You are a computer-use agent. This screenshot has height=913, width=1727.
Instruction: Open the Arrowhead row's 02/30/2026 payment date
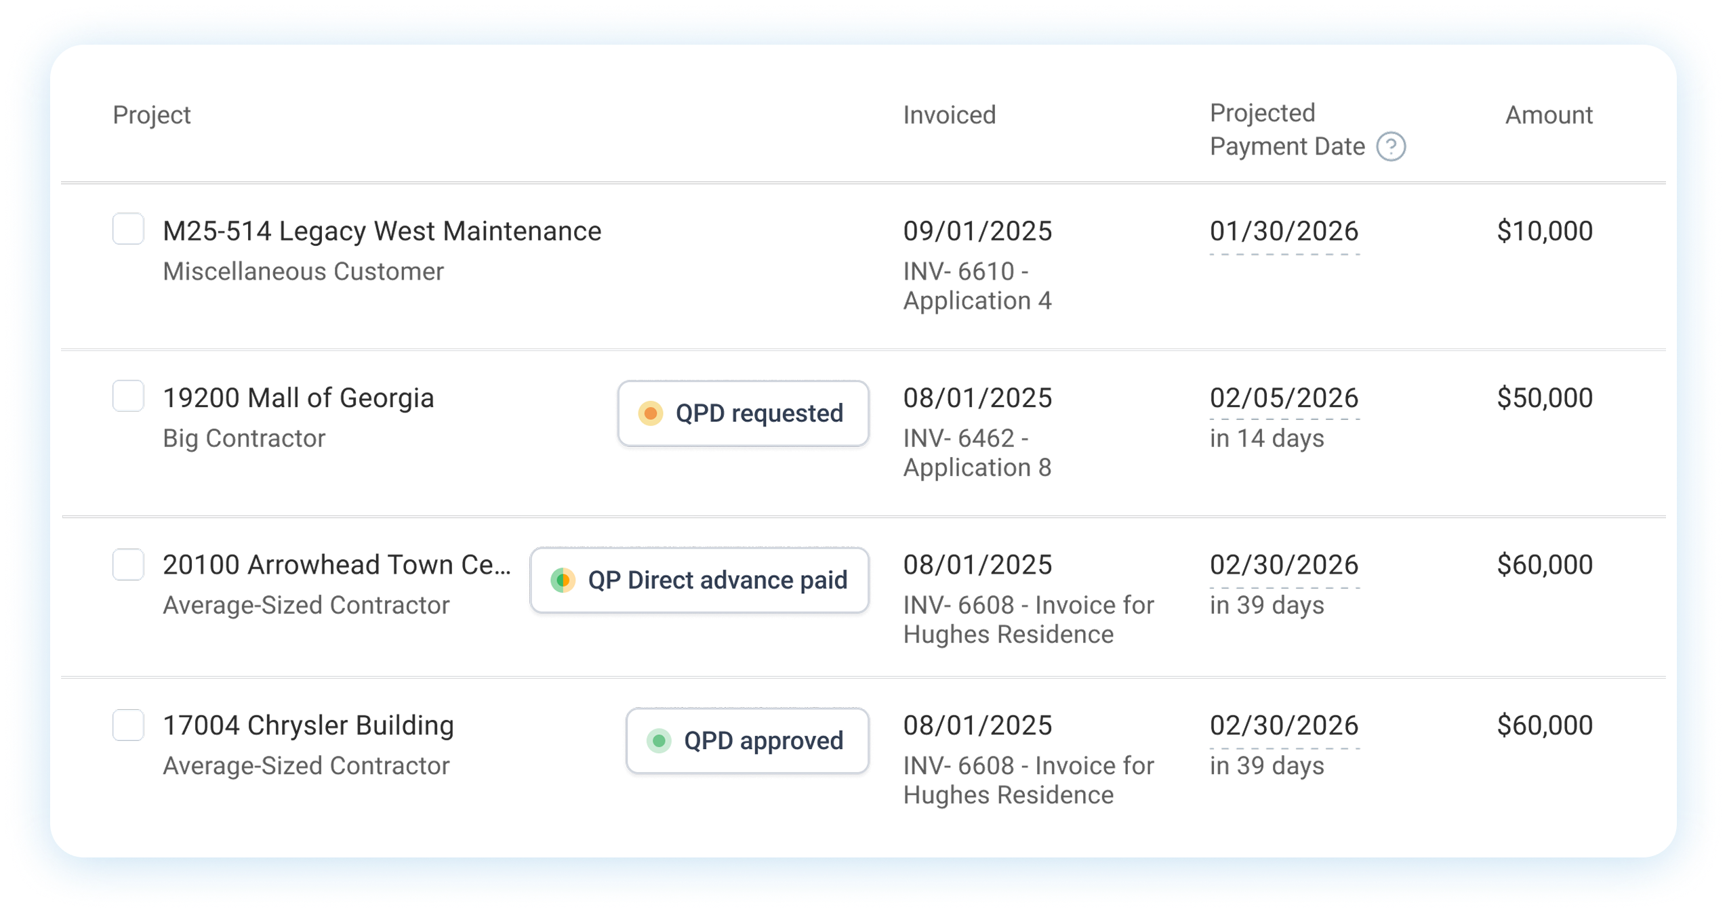point(1284,565)
